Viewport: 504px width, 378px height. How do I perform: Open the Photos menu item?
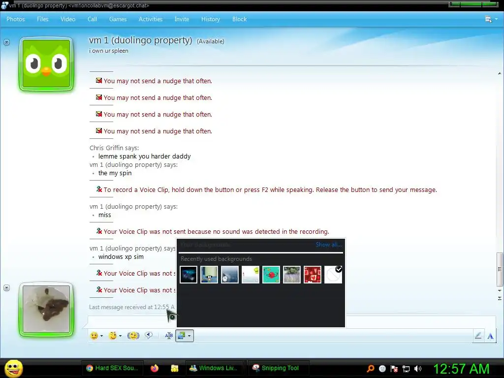coord(15,19)
